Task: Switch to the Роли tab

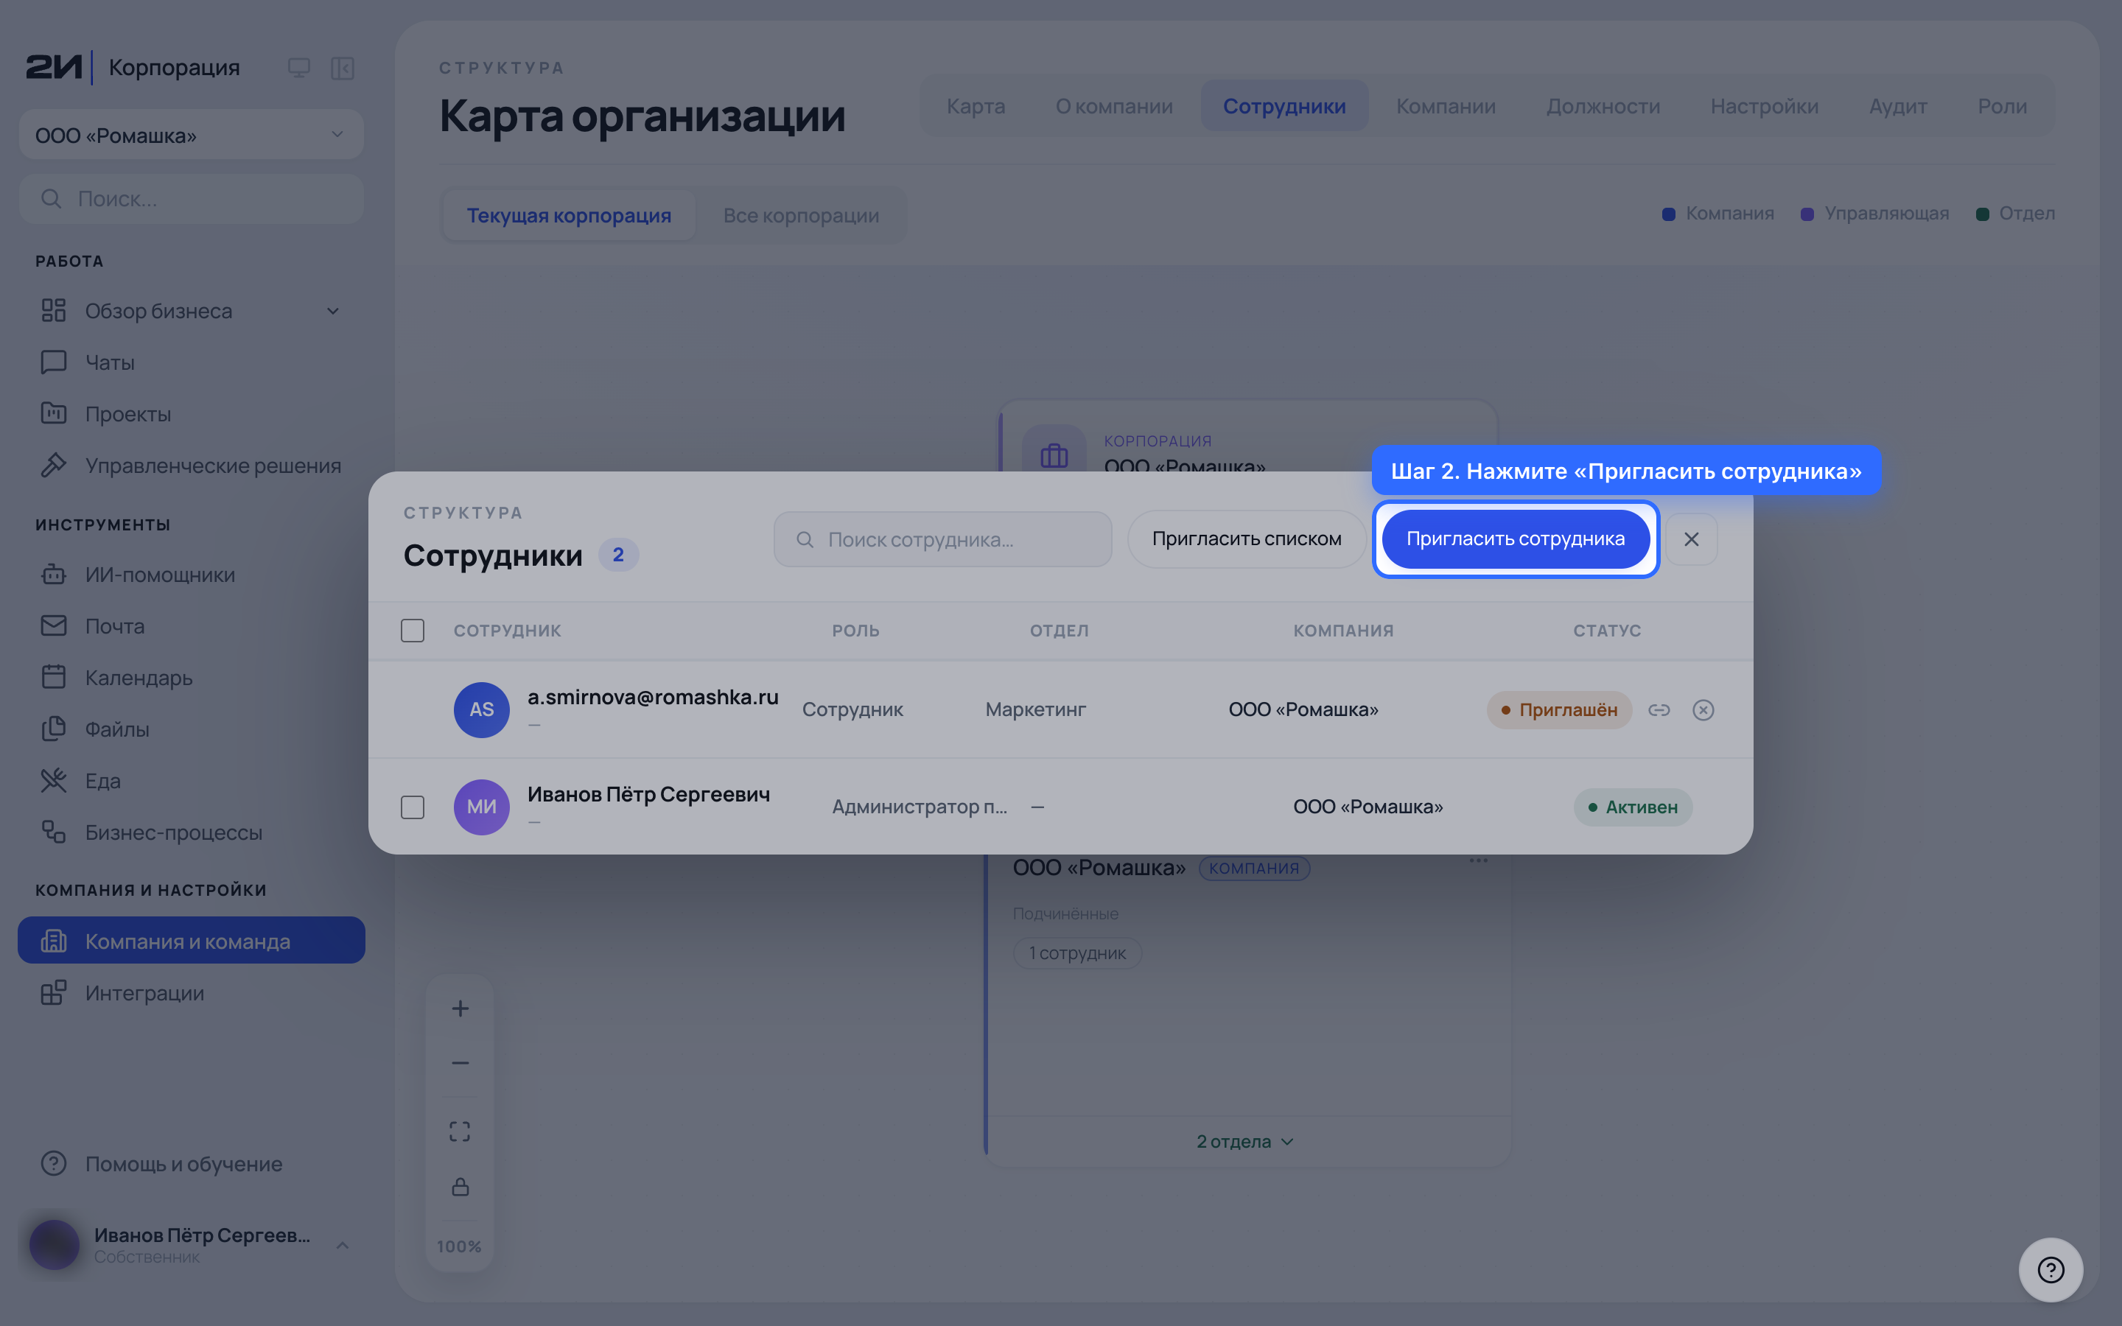Action: [2002, 106]
